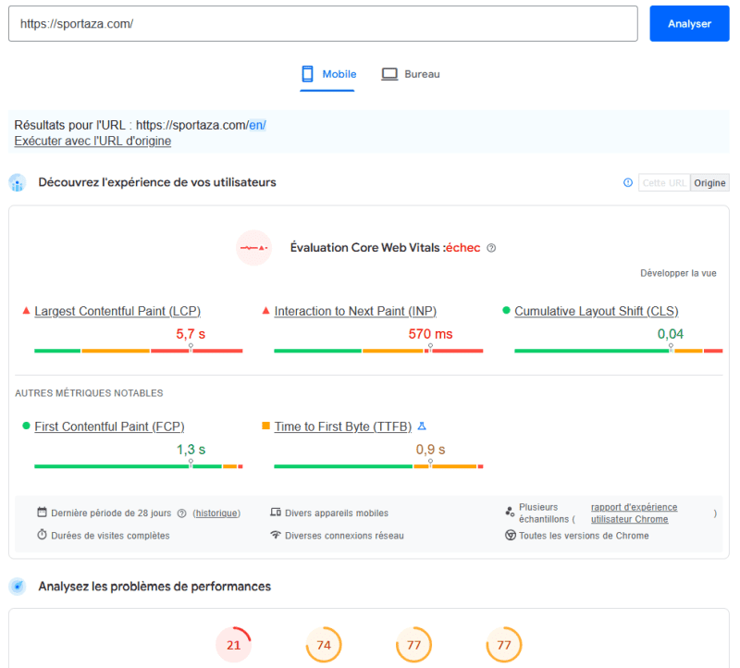Open Interaction to Next Paint (INP) link
740x668 pixels.
[355, 312]
